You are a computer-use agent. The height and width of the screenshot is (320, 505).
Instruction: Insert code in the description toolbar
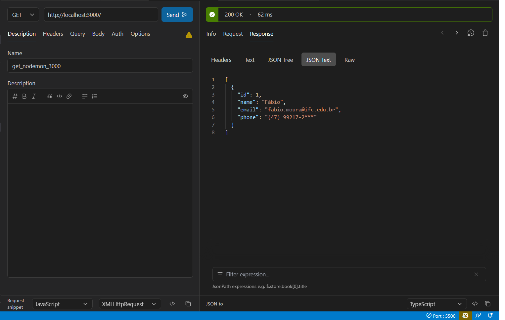tap(59, 96)
